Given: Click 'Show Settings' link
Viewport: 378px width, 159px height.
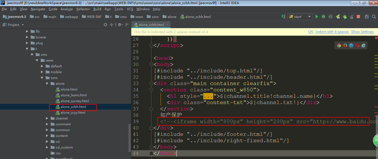Looking at the screenshot, I should click(x=362, y=32).
